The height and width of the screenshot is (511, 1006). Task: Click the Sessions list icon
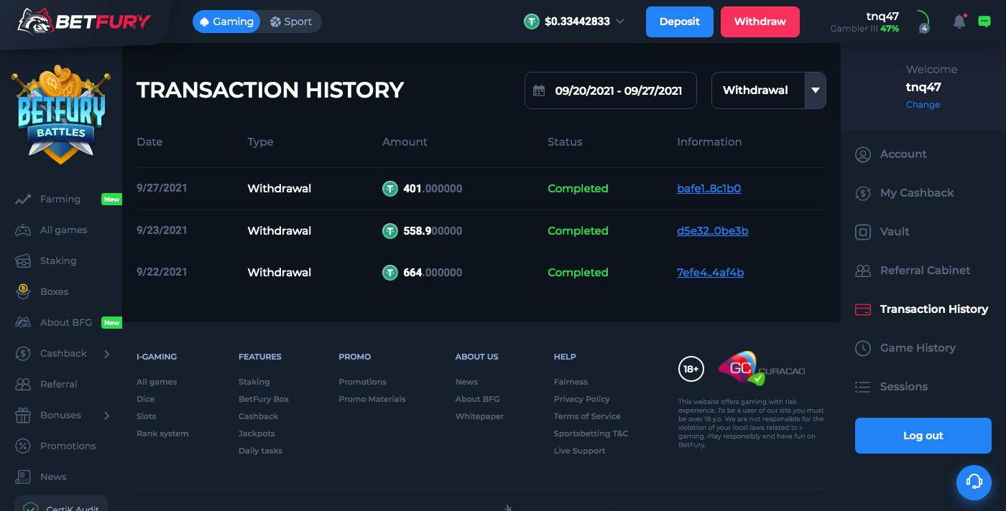click(x=863, y=387)
